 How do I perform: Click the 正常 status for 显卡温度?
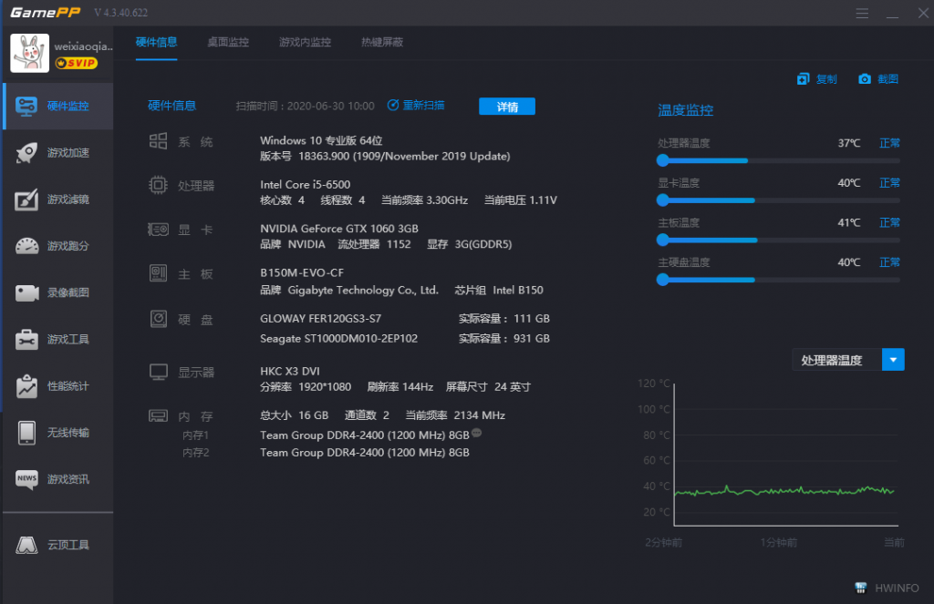889,183
